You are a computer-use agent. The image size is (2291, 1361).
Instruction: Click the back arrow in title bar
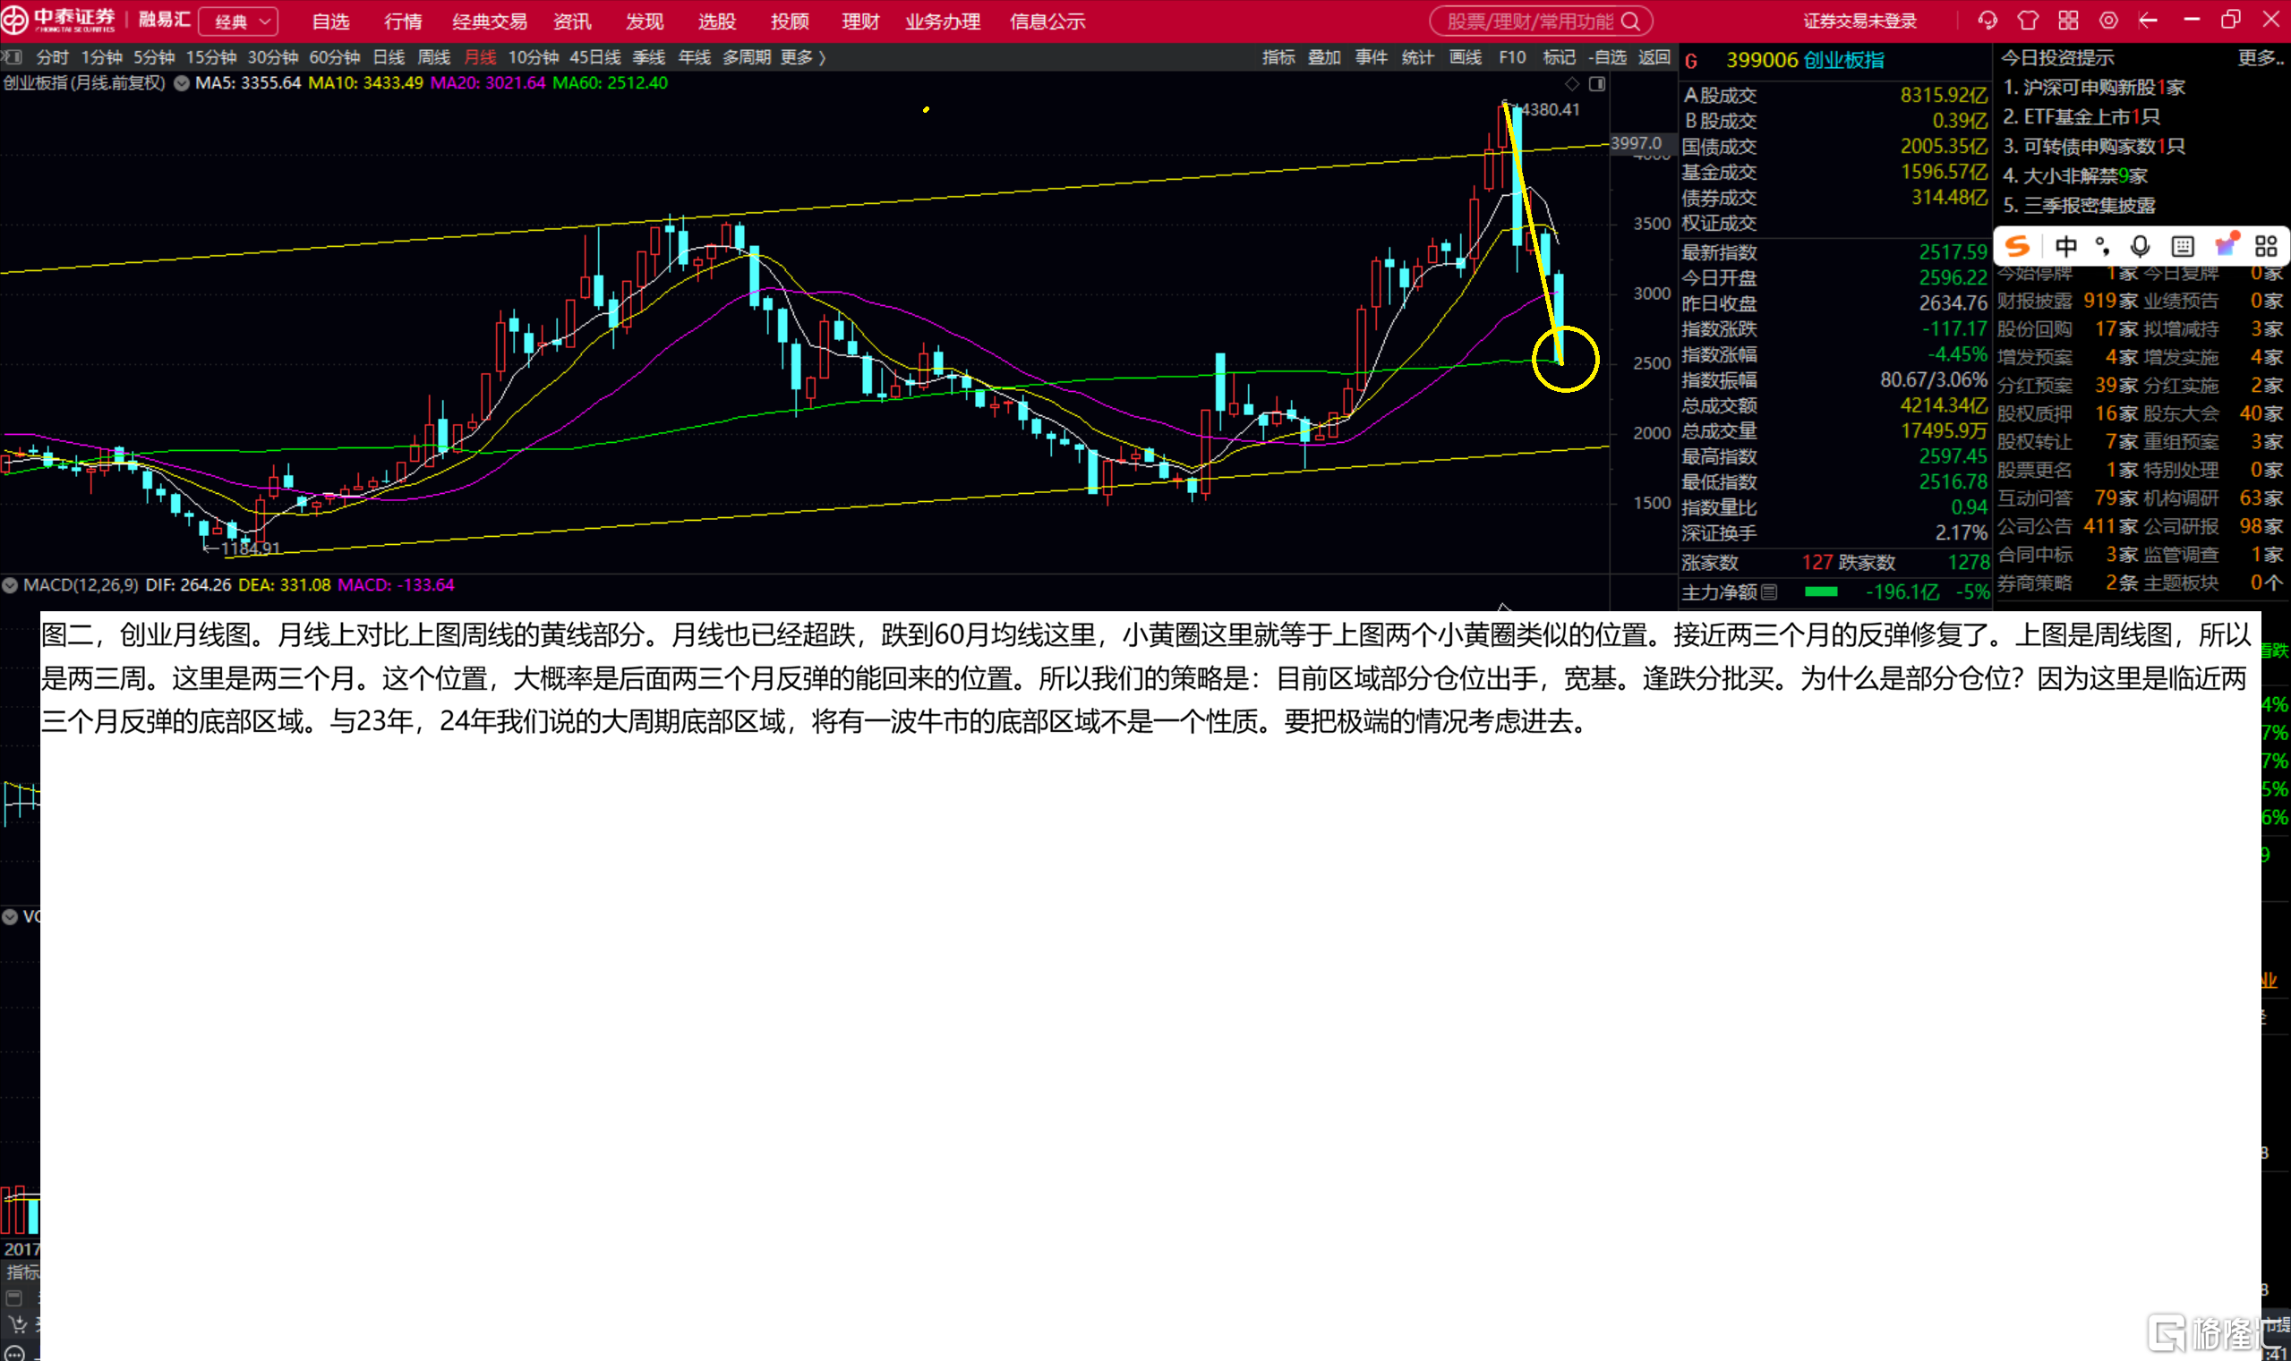tap(2148, 21)
